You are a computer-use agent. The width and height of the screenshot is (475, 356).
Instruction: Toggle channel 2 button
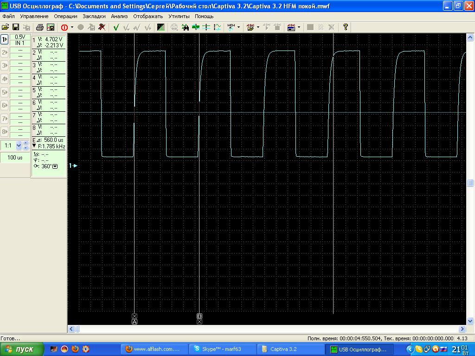point(5,53)
